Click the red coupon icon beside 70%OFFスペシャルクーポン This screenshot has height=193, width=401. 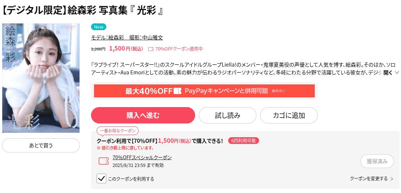click(104, 161)
